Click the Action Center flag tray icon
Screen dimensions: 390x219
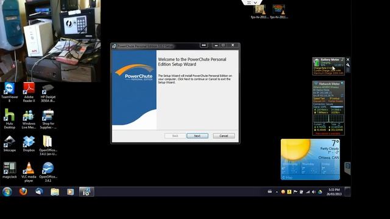coord(295,192)
